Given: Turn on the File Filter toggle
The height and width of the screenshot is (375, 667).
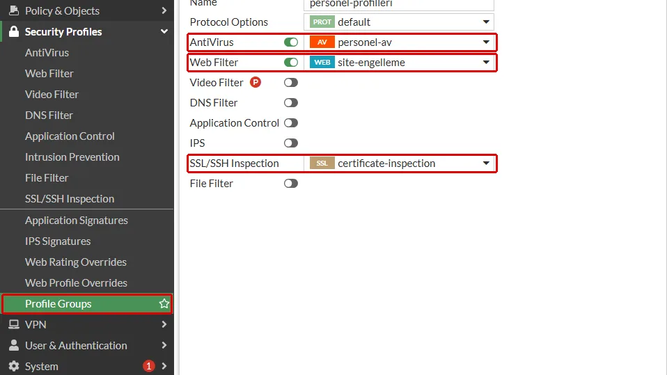Looking at the screenshot, I should tap(291, 184).
